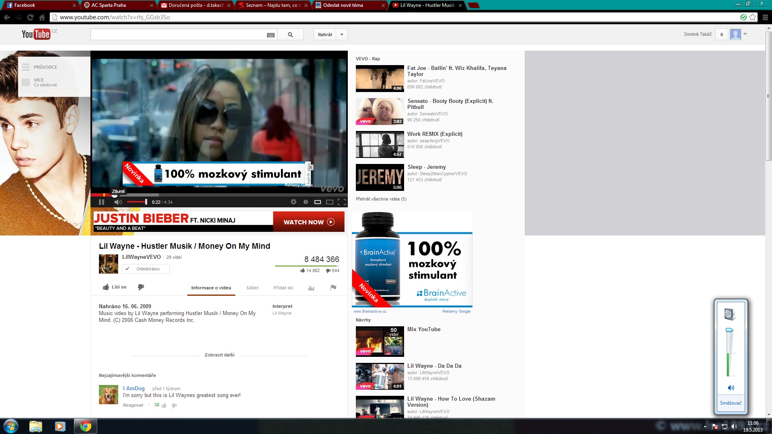Show video statistics chart icon

(x=311, y=288)
